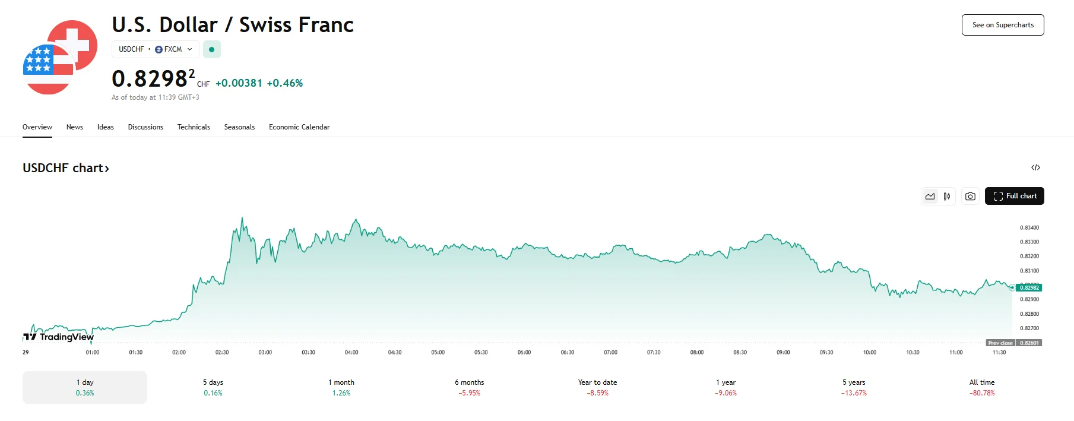This screenshot has height=421, width=1074.
Task: Click the green market status indicator
Action: pyautogui.click(x=211, y=50)
